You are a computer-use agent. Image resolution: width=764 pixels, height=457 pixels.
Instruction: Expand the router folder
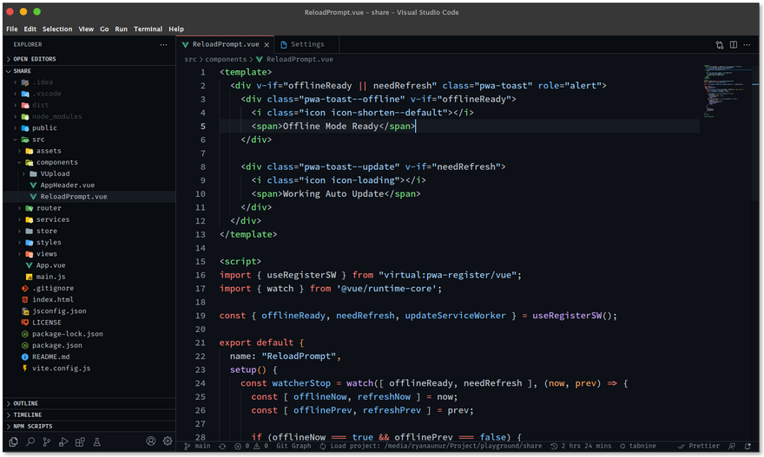[x=49, y=208]
